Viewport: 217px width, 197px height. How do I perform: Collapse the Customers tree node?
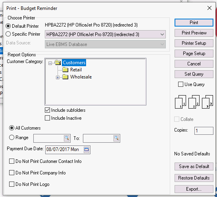pyautogui.click(x=50, y=63)
